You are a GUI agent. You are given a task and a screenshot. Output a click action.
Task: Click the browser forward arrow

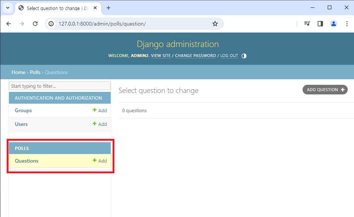22,24
